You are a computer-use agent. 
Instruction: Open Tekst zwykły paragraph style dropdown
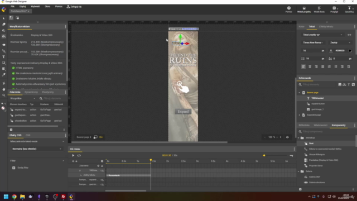(322, 35)
